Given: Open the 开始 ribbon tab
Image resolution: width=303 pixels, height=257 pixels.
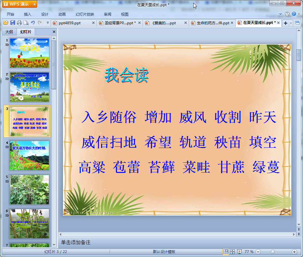Looking at the screenshot, I should [10, 14].
